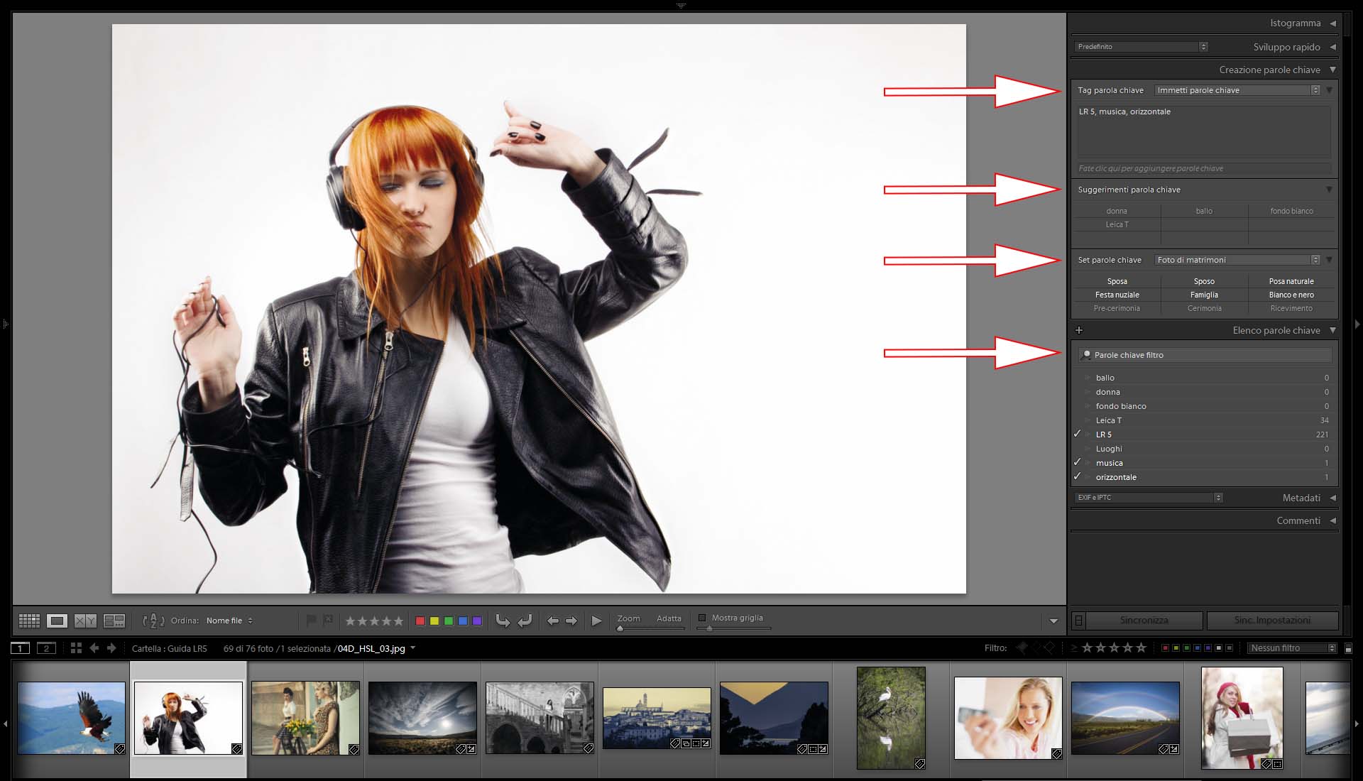Rotate photo counterclockwise with the rotate-left arrow

coord(503,621)
